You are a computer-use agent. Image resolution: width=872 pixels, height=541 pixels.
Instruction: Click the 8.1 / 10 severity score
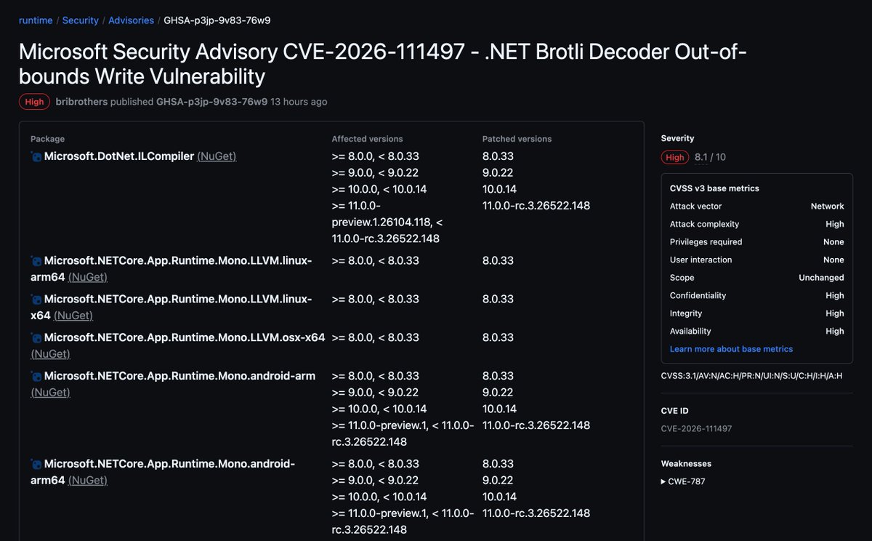(x=710, y=157)
